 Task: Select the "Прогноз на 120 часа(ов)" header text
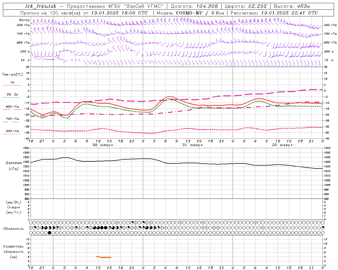click(x=51, y=13)
